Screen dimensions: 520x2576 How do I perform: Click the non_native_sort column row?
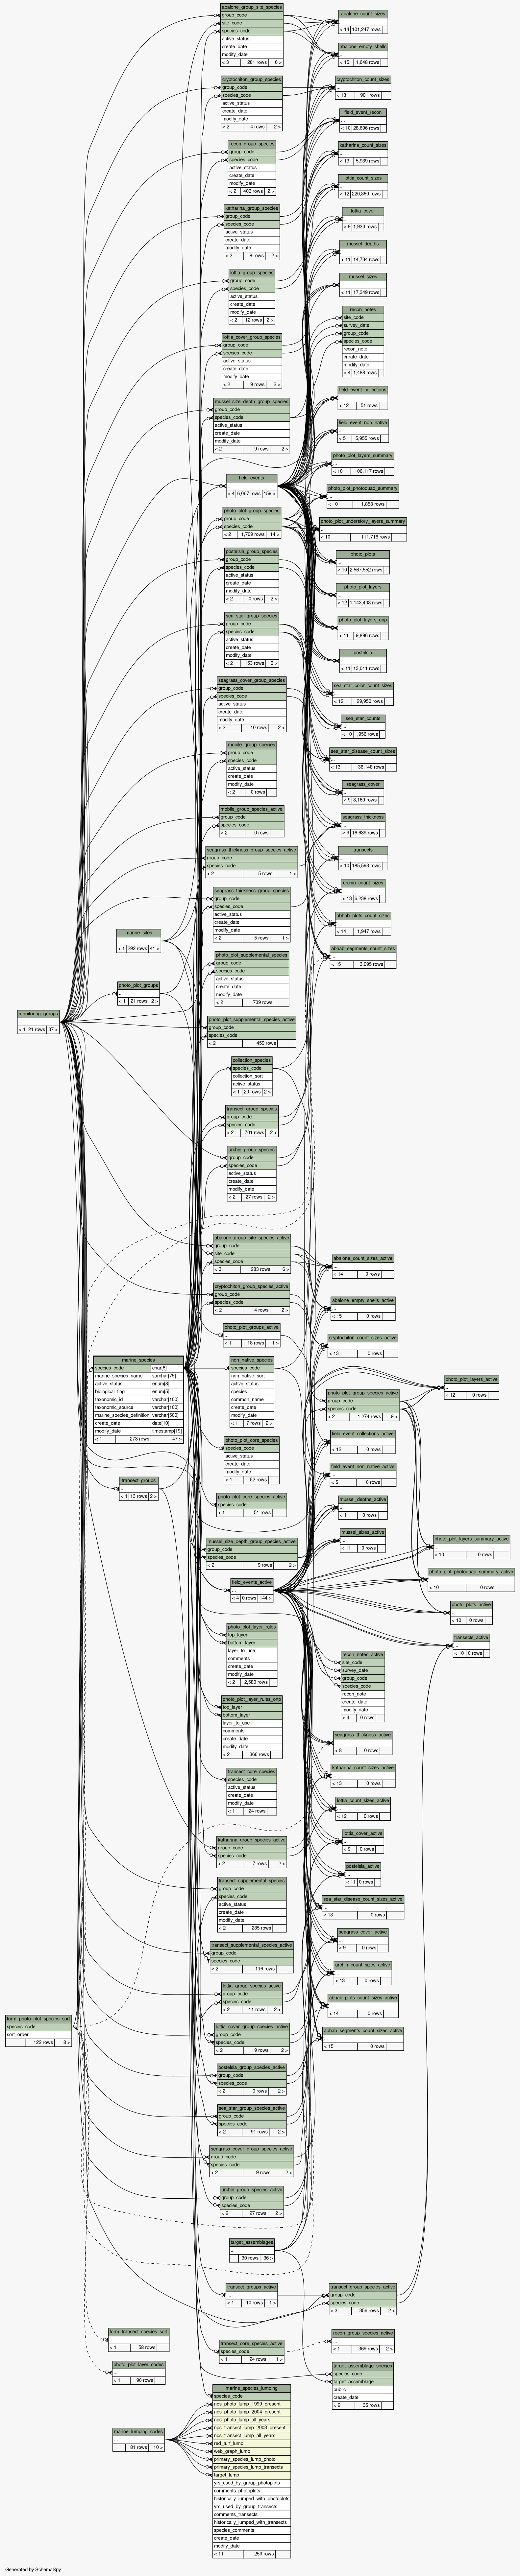coord(252,1376)
